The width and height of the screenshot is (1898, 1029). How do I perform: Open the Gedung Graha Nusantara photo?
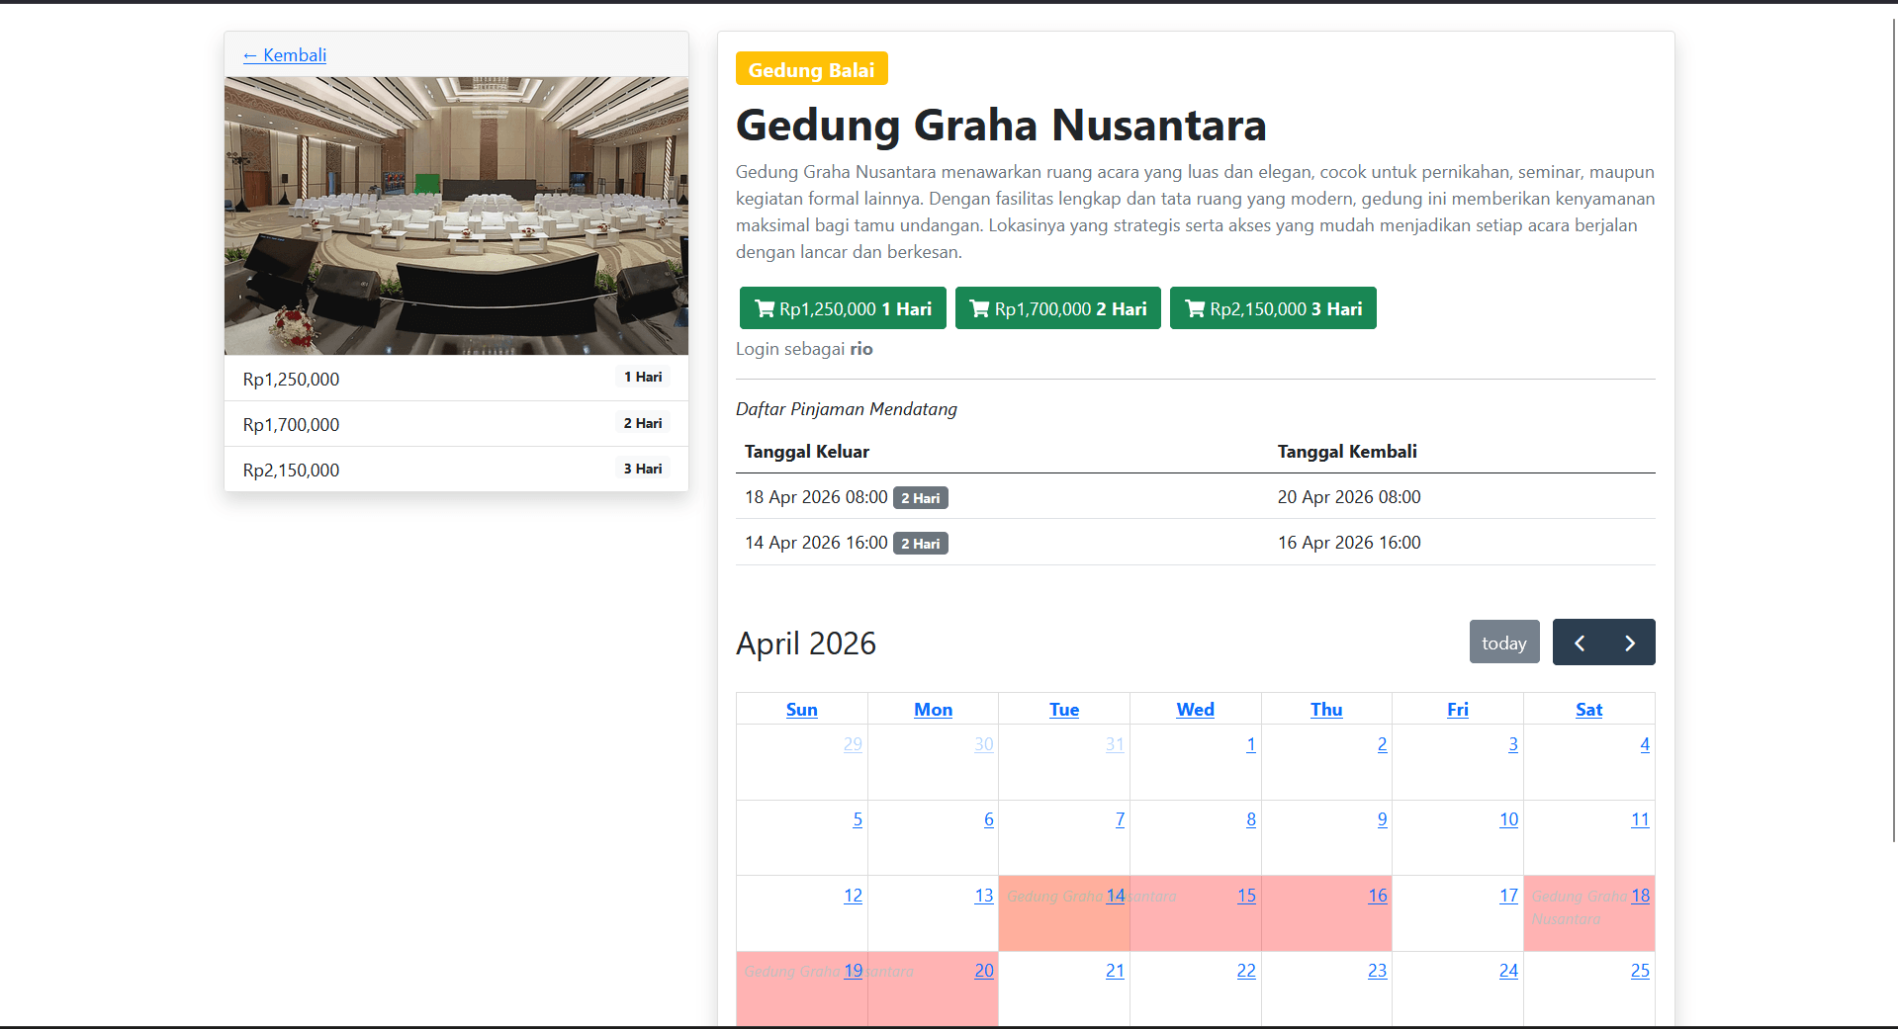(456, 215)
